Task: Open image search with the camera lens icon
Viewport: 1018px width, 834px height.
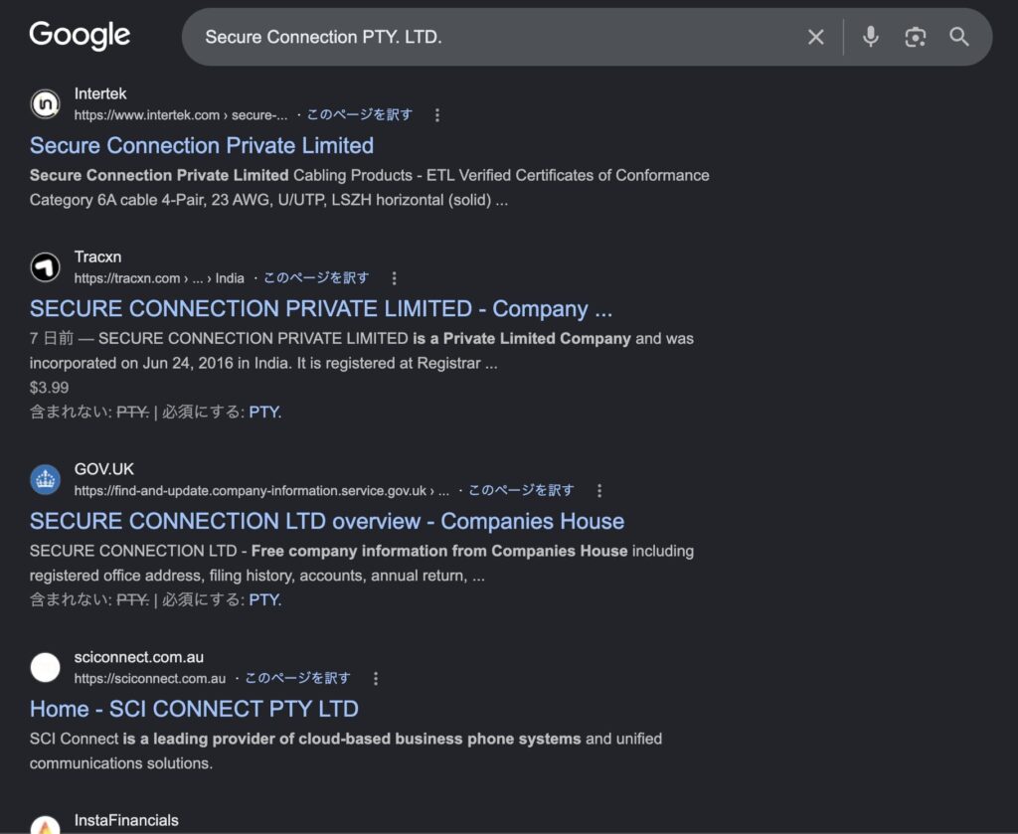Action: coord(916,37)
